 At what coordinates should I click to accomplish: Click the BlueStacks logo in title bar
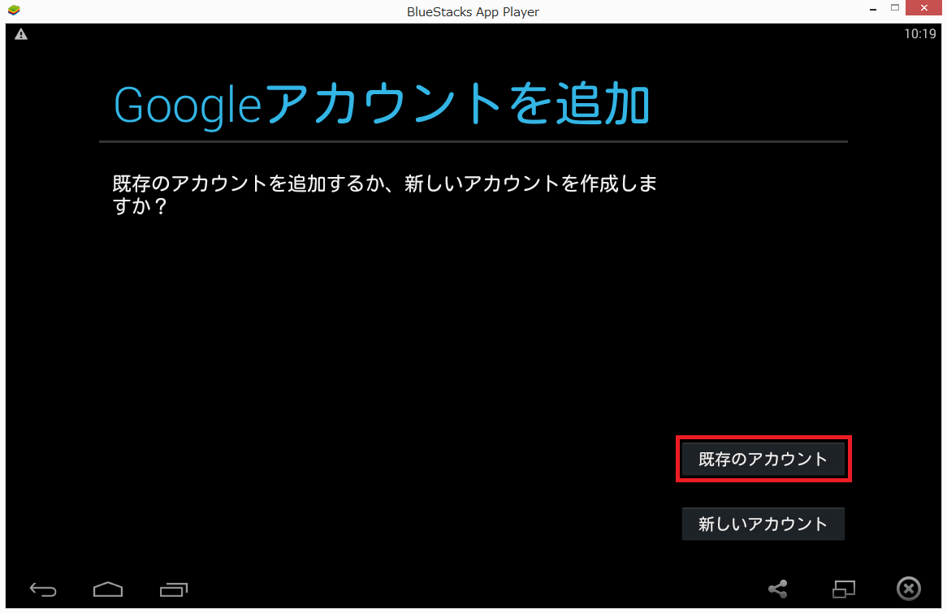tap(14, 11)
